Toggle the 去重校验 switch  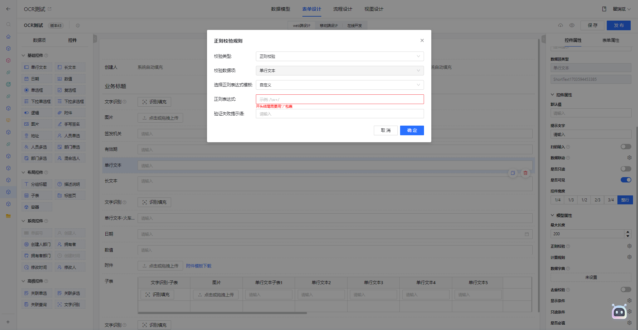tap(626, 290)
